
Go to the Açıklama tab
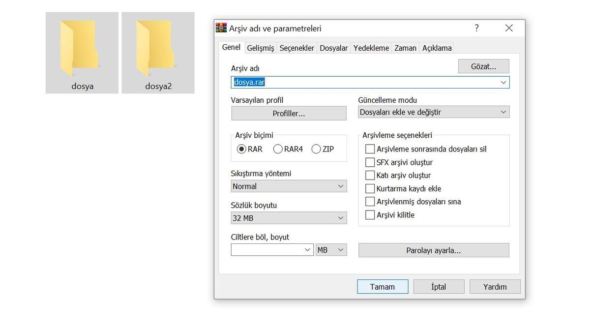click(437, 48)
